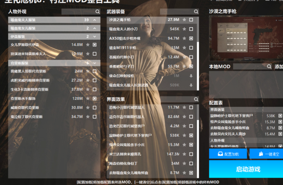
Task: Select 吸血鬼夫人的小刀 mod name
Action: tap(123, 29)
